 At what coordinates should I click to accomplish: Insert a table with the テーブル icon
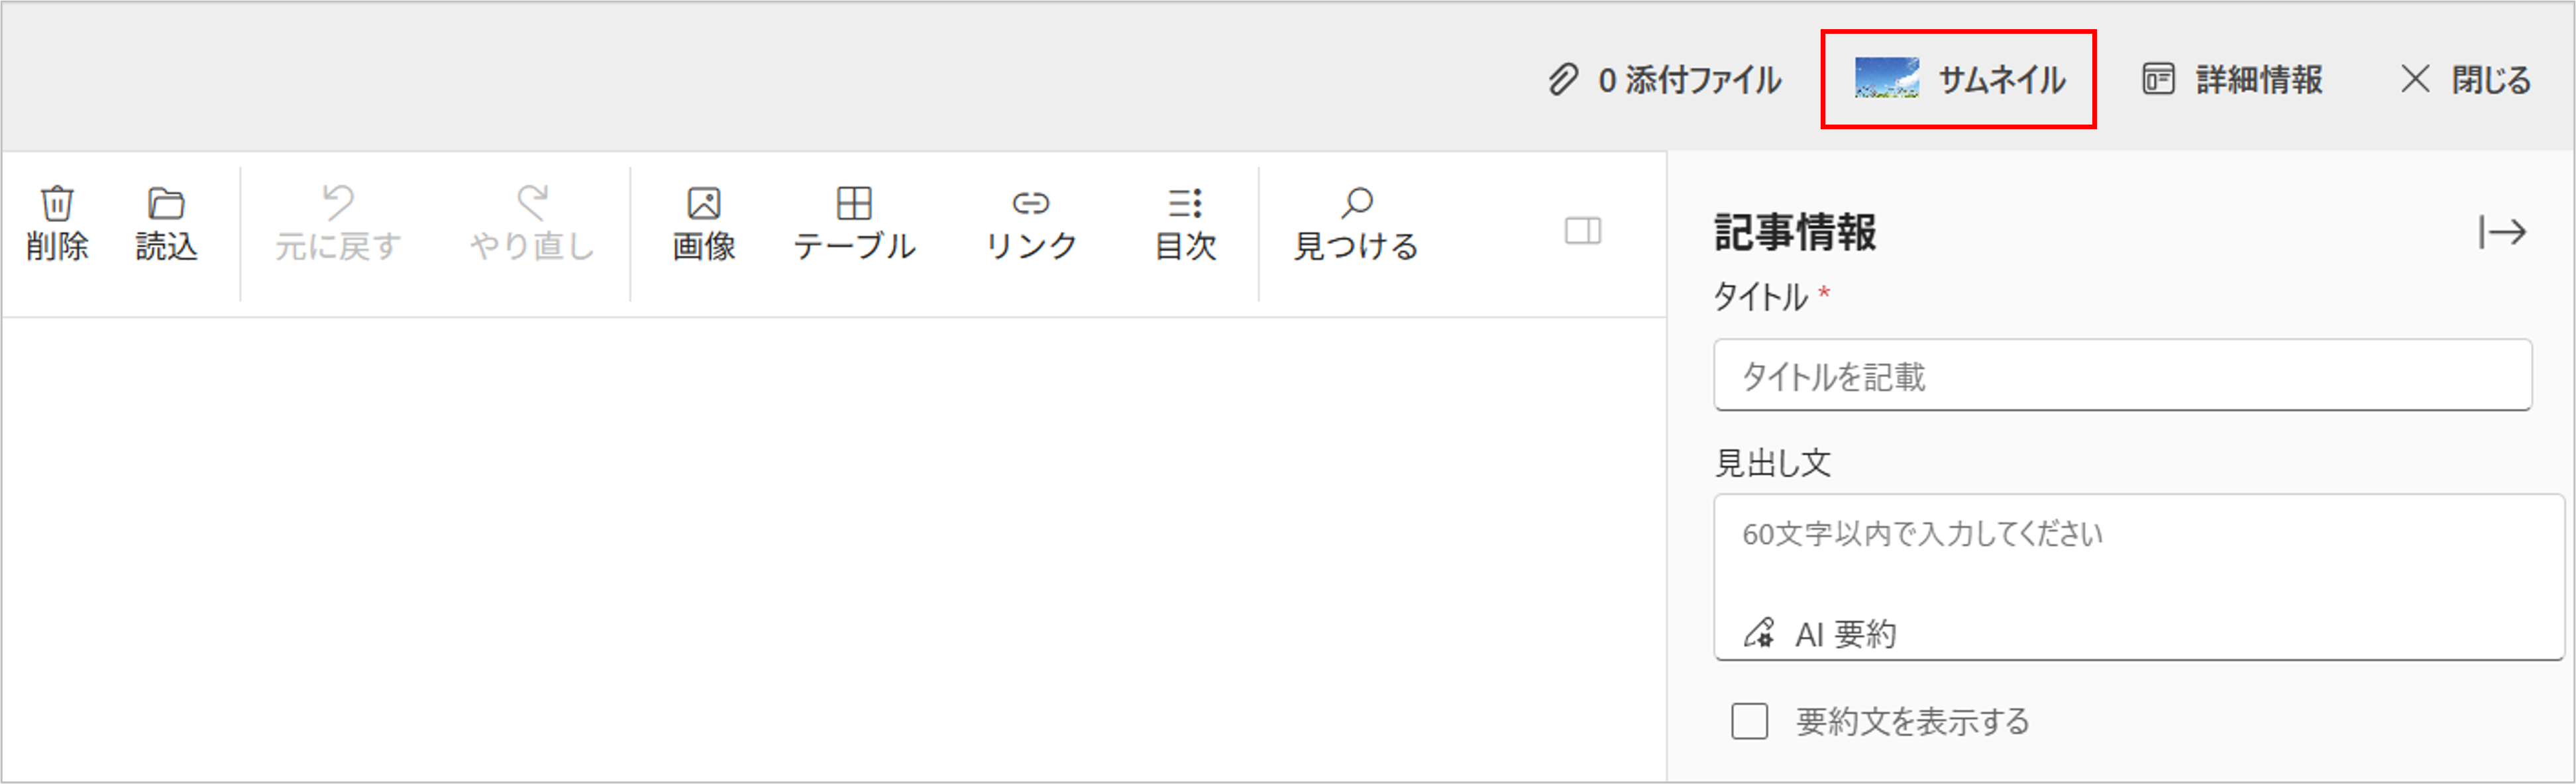pyautogui.click(x=854, y=204)
